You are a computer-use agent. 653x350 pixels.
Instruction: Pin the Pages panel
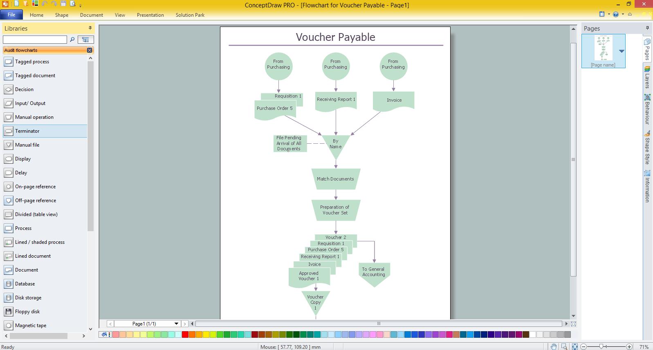click(x=647, y=28)
